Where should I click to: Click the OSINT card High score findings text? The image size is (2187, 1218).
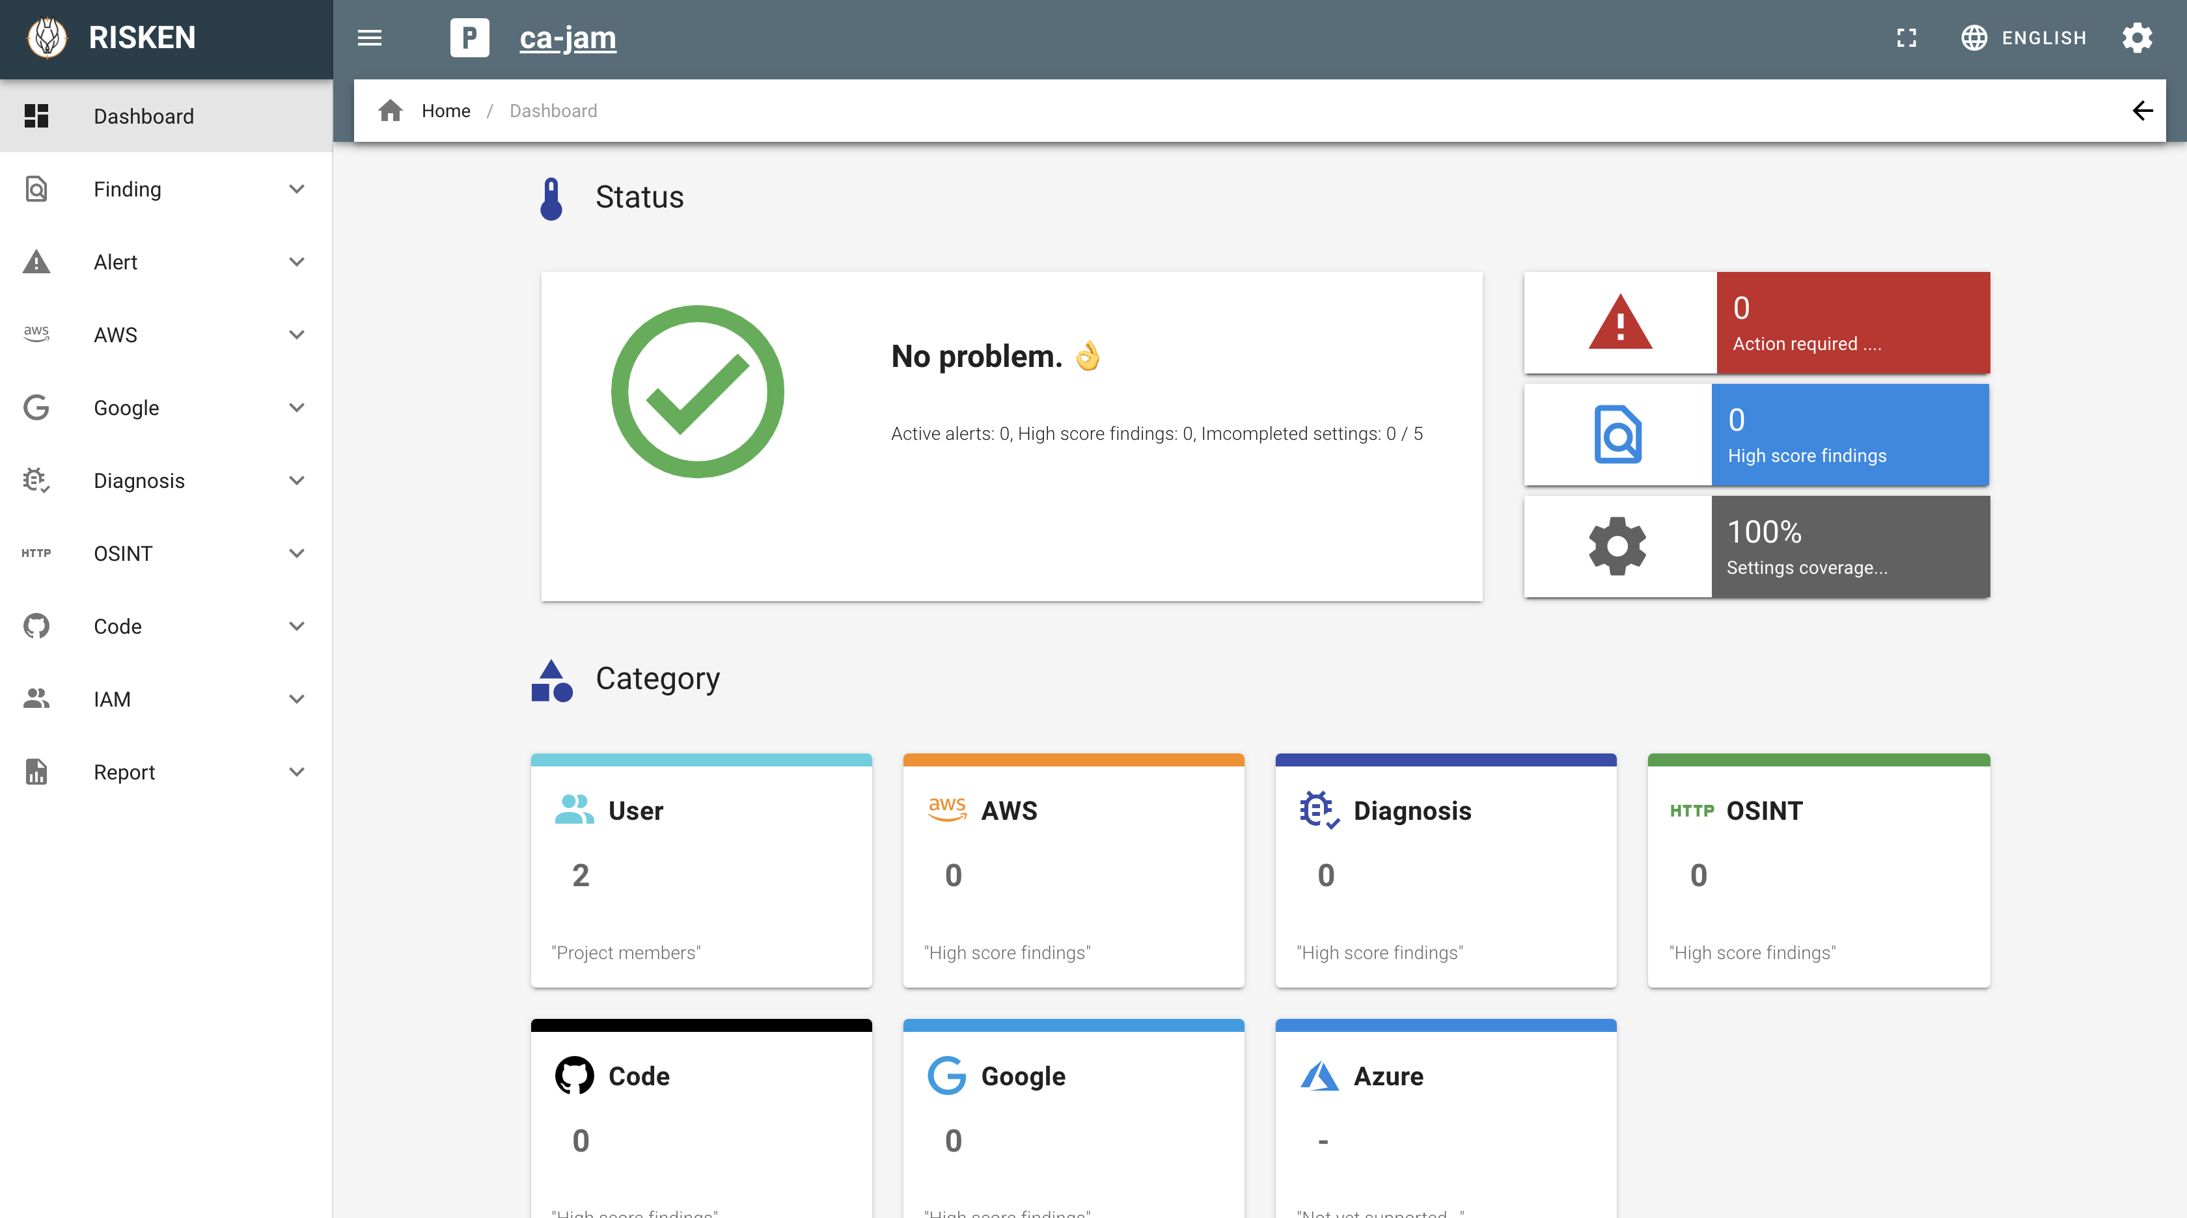[1753, 953]
